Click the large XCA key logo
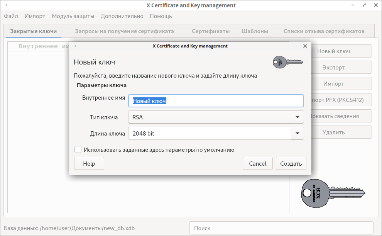This screenshot has width=382, height=236. [x=333, y=193]
